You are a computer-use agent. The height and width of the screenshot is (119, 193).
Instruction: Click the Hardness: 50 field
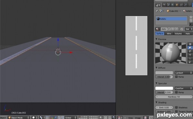coord(174,97)
